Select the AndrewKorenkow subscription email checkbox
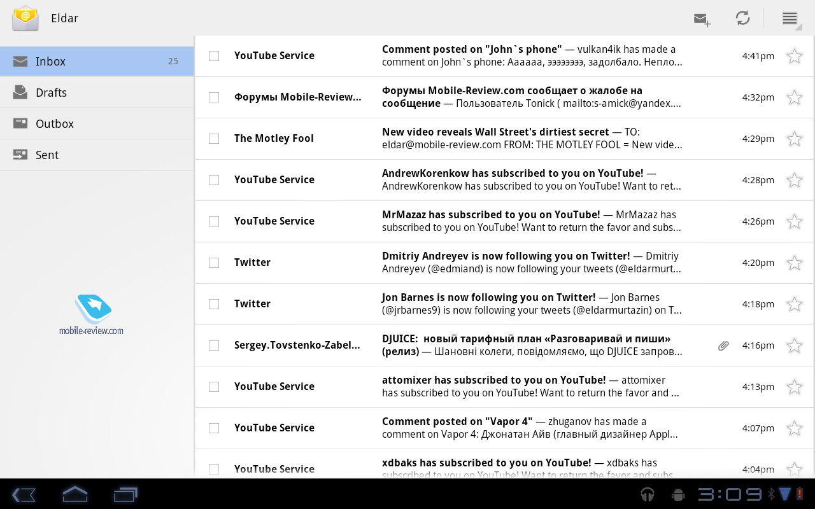 tap(214, 180)
